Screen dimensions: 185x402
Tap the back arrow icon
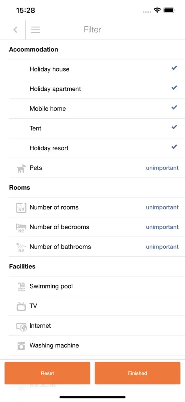[x=15, y=30]
